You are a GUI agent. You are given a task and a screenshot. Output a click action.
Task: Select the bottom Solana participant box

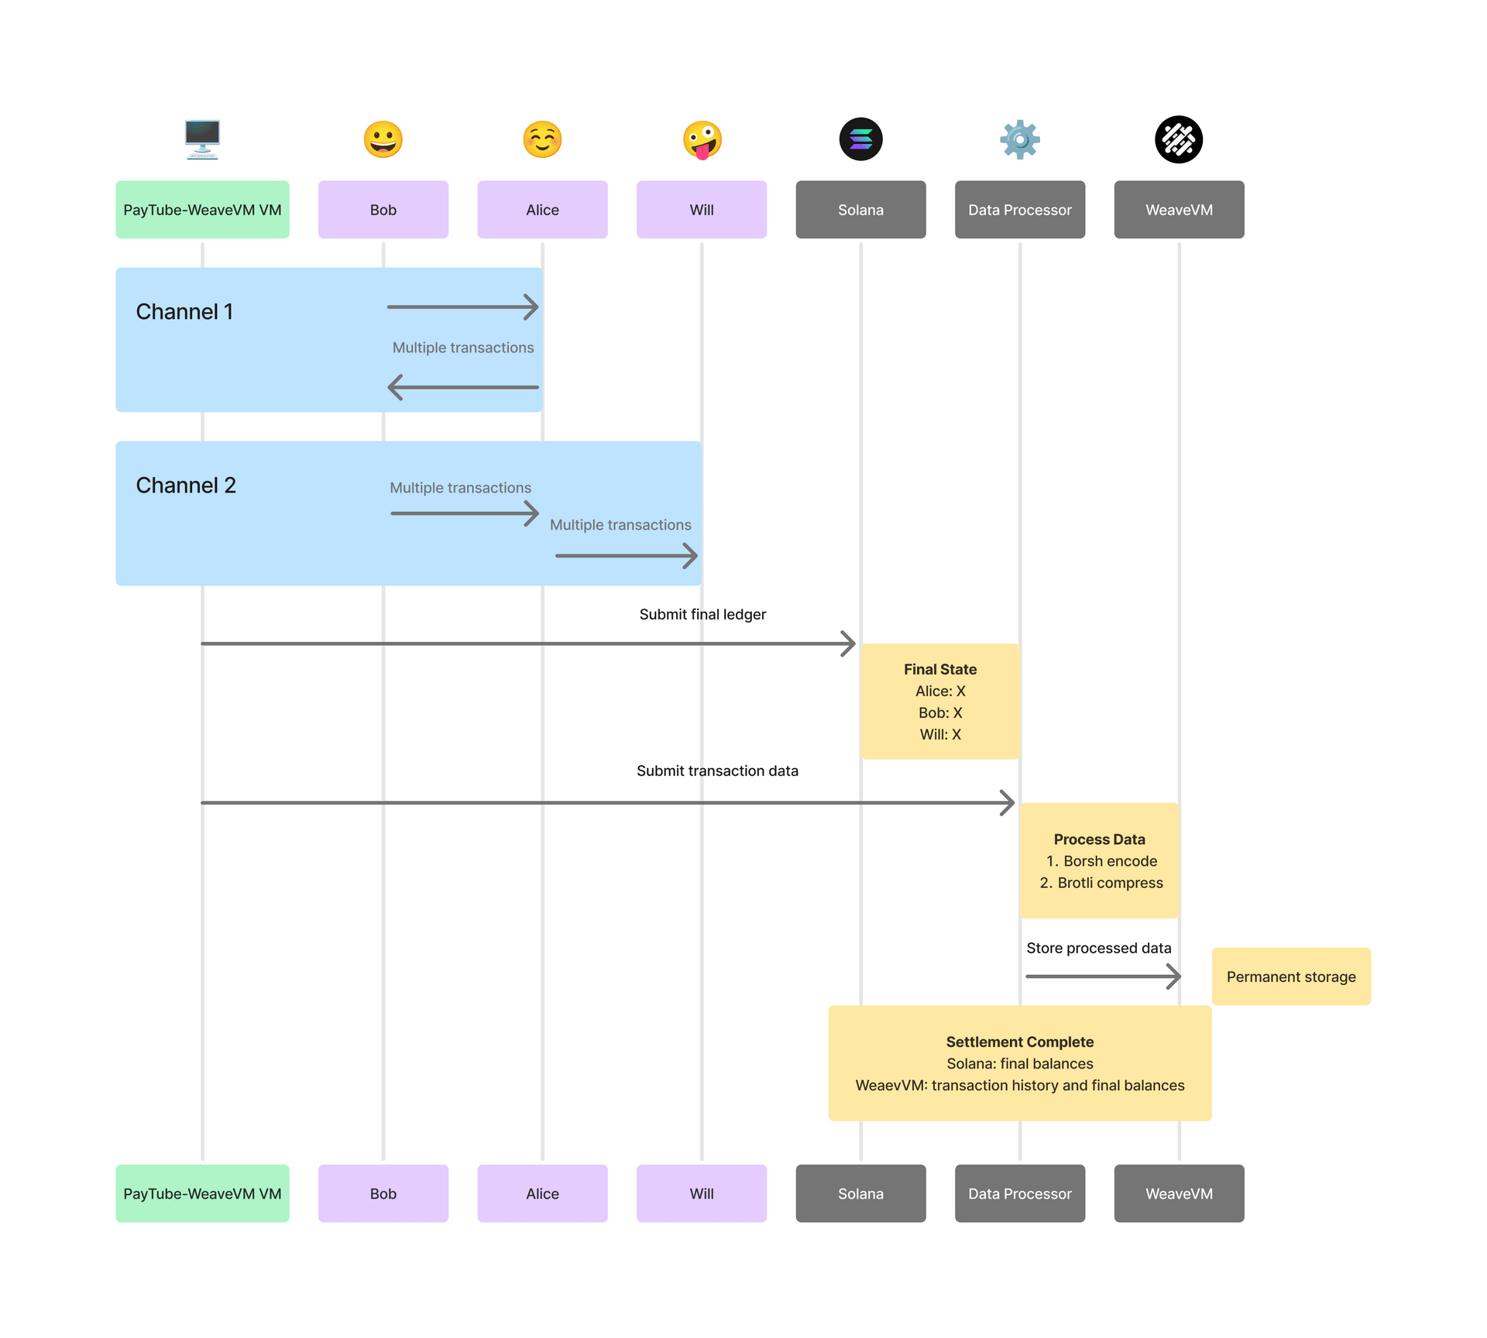(x=860, y=1193)
